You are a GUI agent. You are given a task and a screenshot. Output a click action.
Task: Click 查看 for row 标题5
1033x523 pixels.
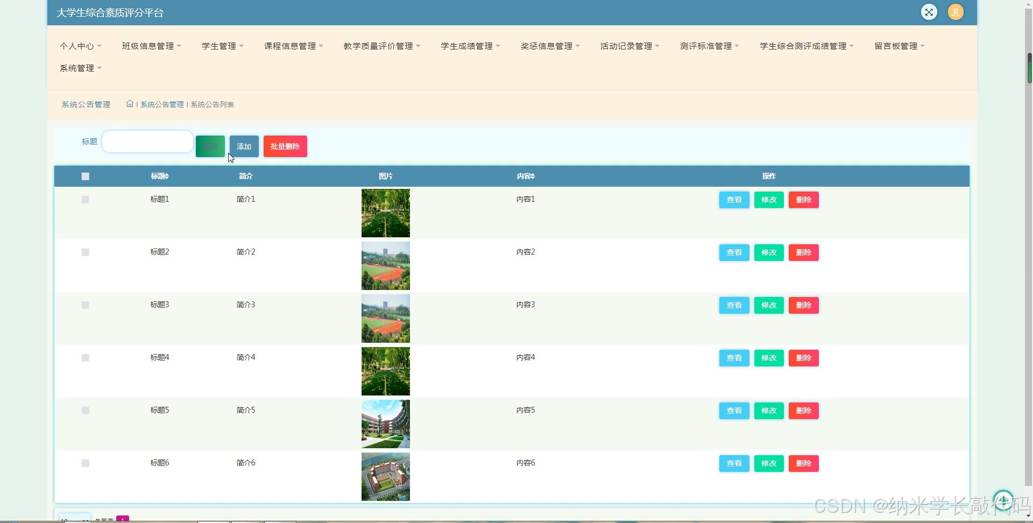pyautogui.click(x=734, y=411)
